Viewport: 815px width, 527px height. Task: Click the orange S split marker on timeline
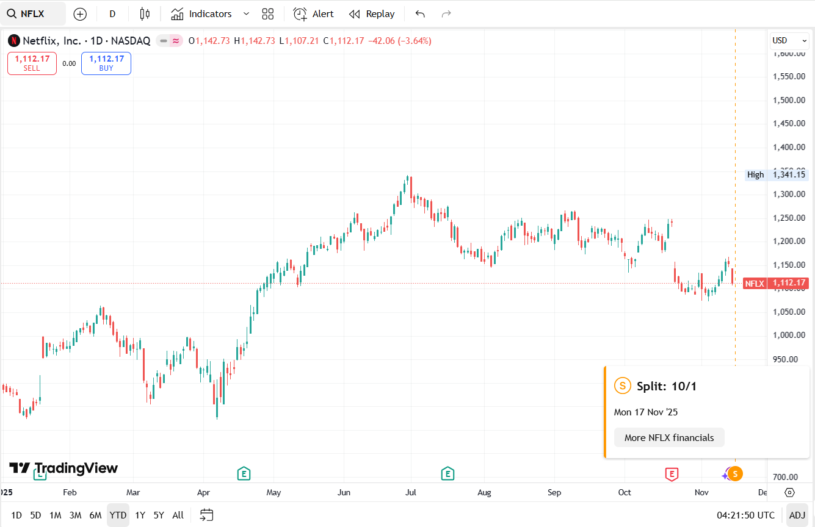pyautogui.click(x=736, y=473)
